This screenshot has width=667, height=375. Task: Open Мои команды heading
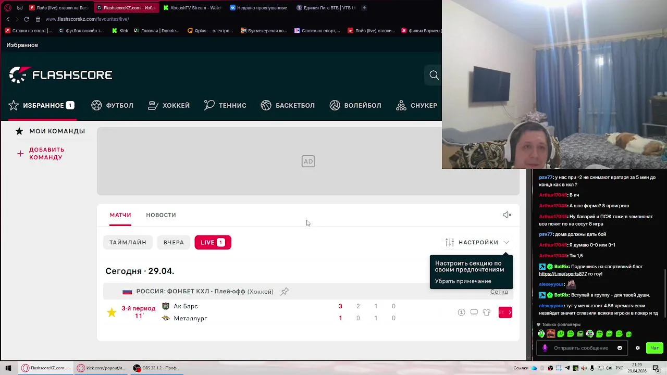click(51, 131)
